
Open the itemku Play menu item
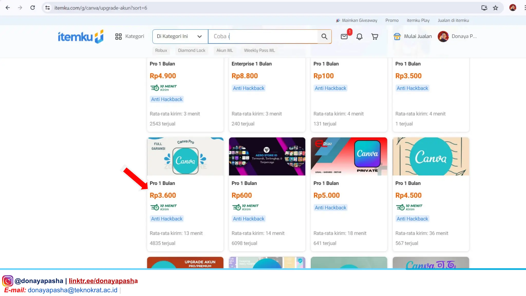(x=418, y=20)
